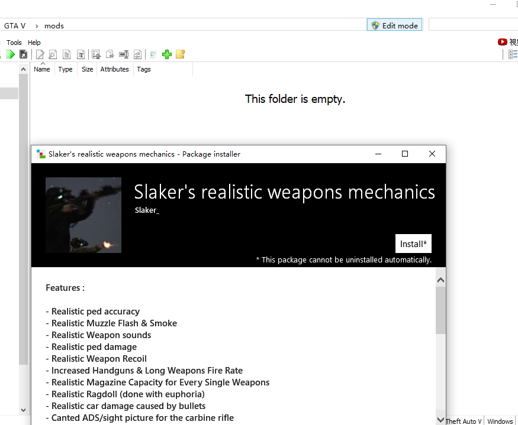Click the details list view icon

pyautogui.click(x=513, y=54)
